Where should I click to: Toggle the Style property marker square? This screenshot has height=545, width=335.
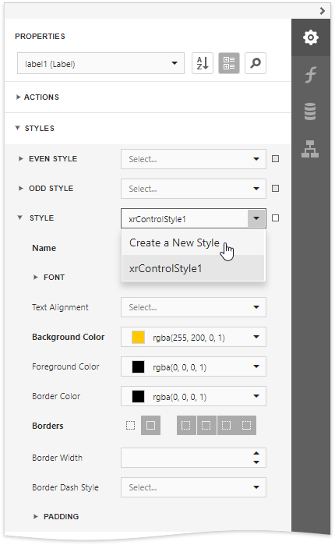[275, 218]
